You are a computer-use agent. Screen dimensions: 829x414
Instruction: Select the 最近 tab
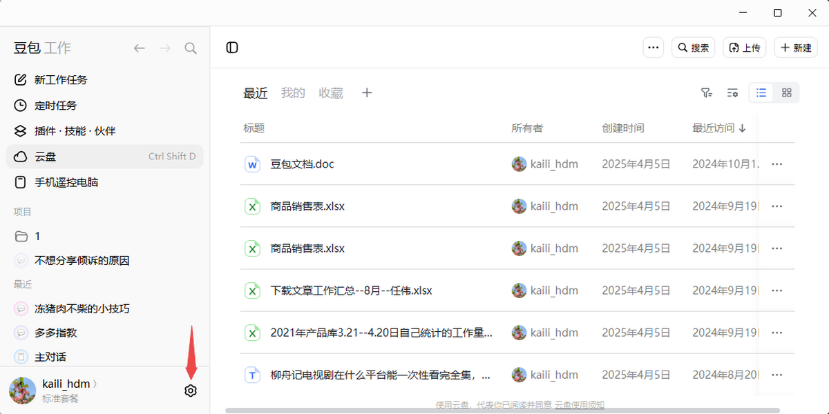click(255, 93)
